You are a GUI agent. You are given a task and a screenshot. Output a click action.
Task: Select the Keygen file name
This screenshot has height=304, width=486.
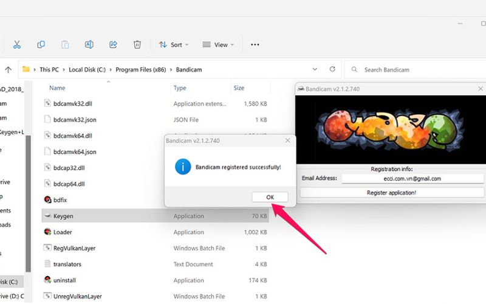(63, 216)
